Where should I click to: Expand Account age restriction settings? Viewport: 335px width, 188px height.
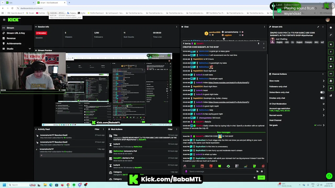[x=323, y=109]
